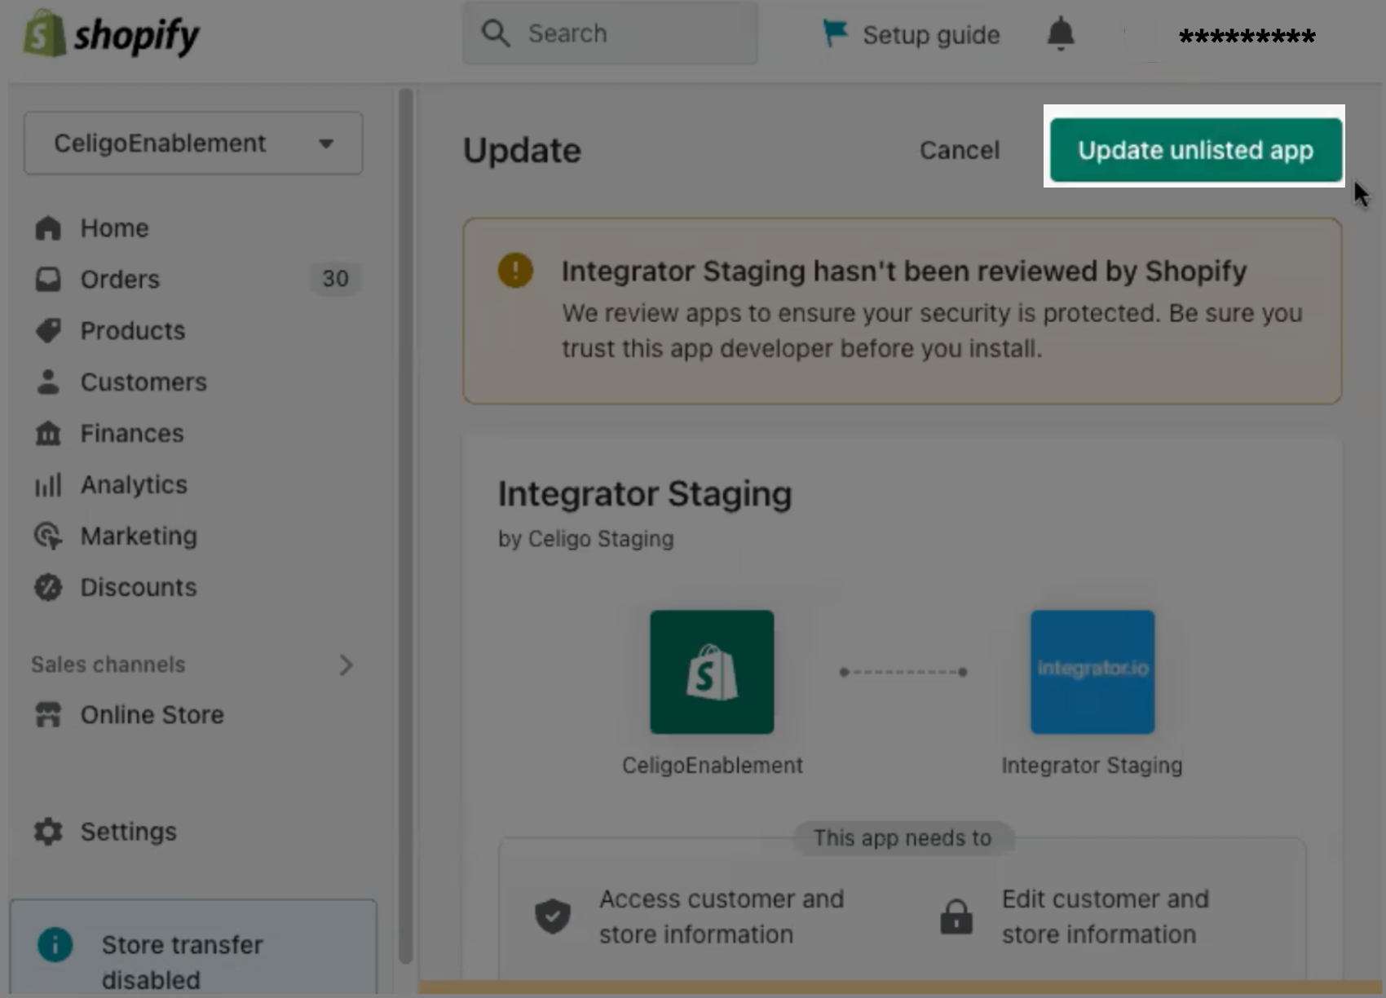Click the Sales channels heading

[108, 665]
